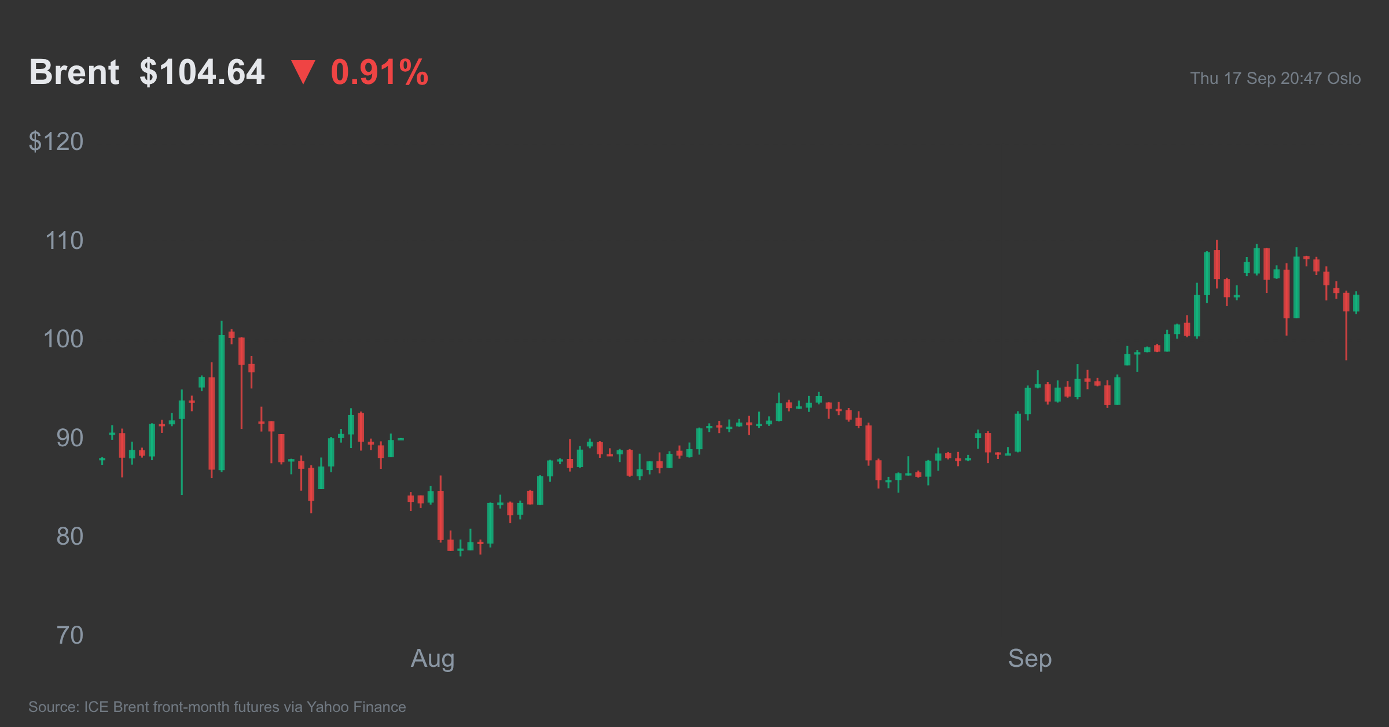Click the Aug x-axis month label
The height and width of the screenshot is (727, 1389).
pos(432,659)
